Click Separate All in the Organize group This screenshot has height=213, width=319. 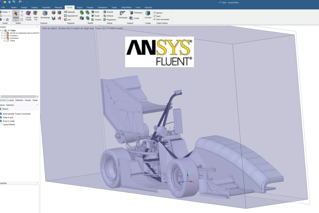tap(71, 16)
